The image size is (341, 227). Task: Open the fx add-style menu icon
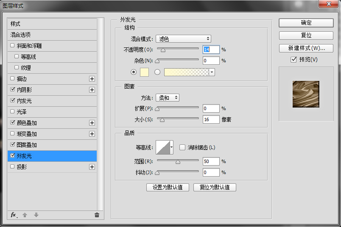[14, 215]
